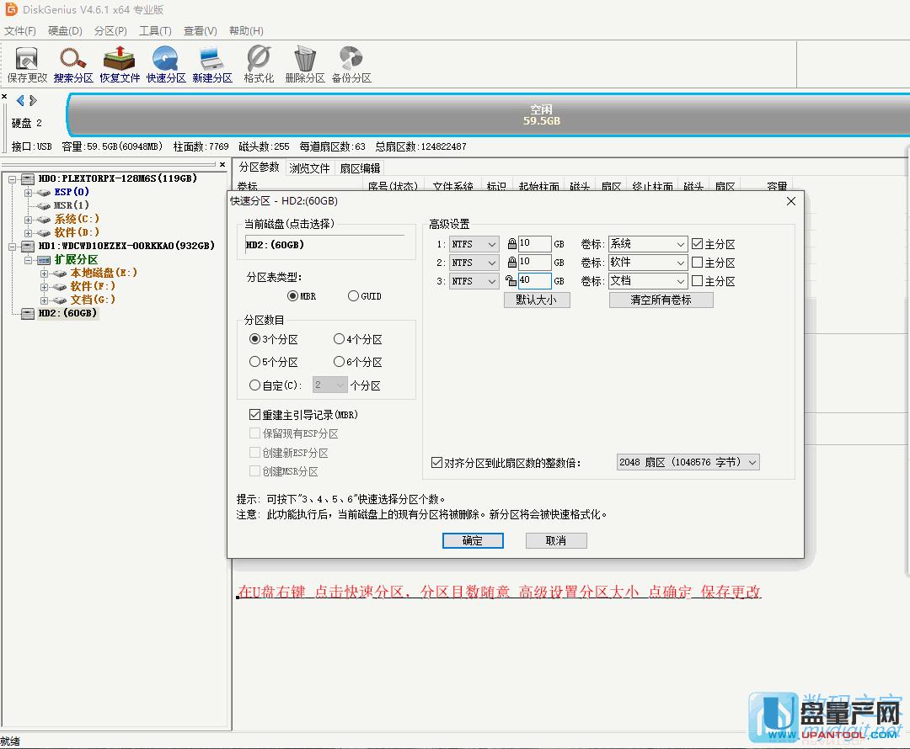Click the 新建分区 (New Partition) icon

click(x=211, y=61)
